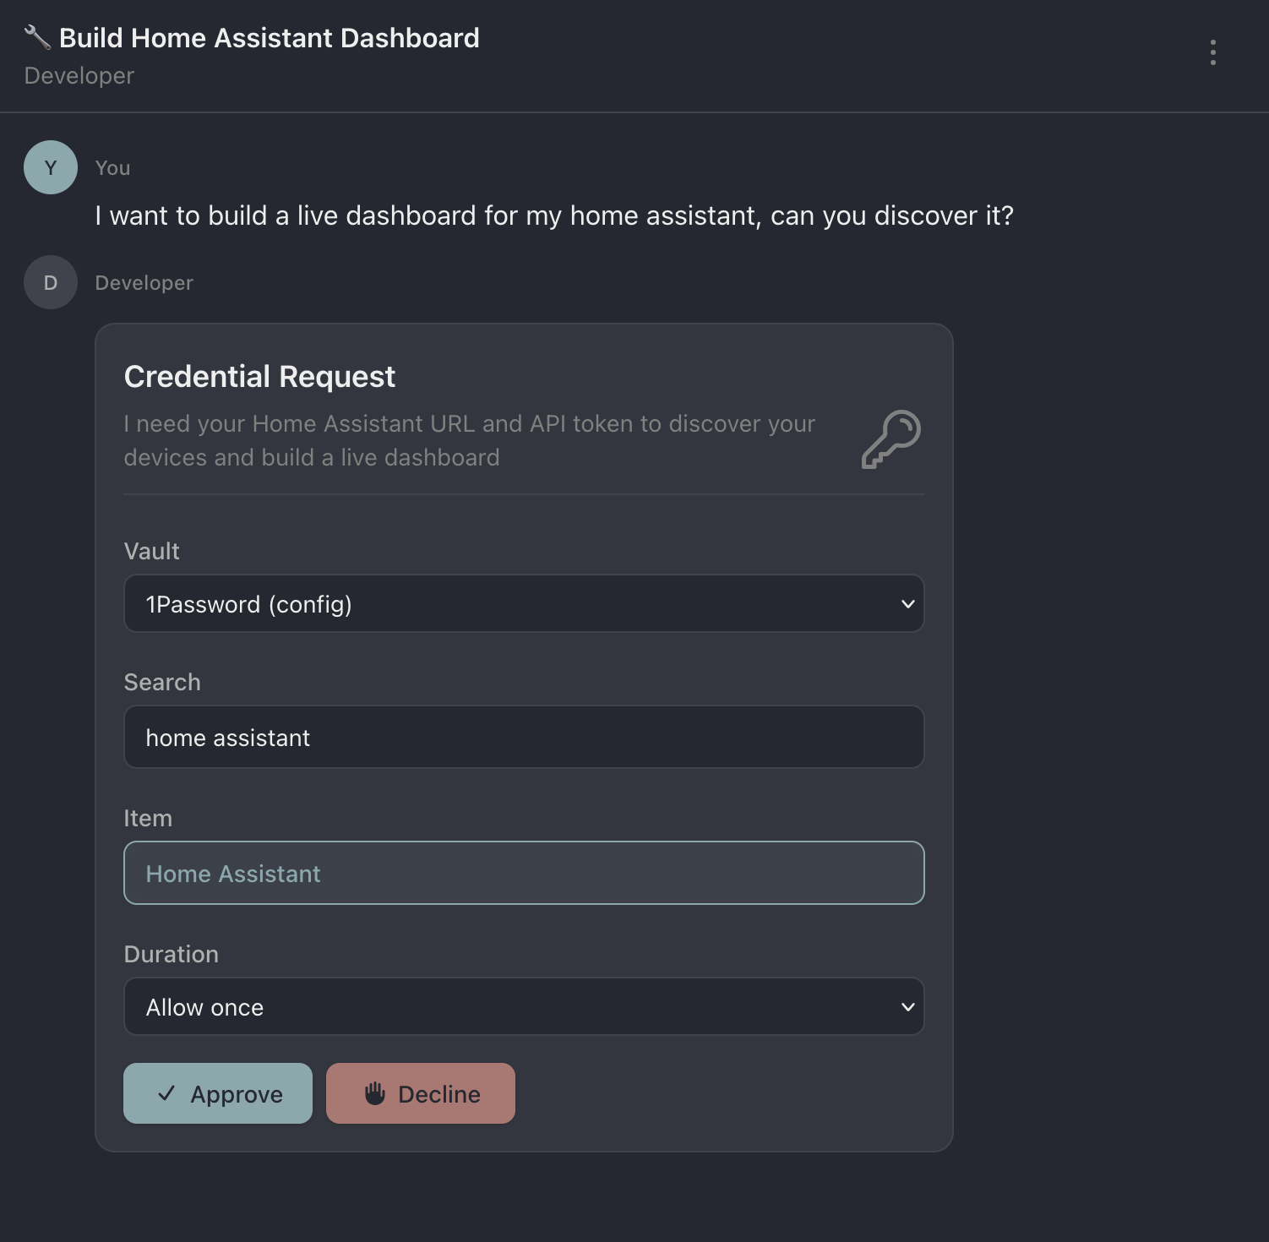Select the Home Assistant item field
This screenshot has width=1269, height=1242.
pos(524,873)
